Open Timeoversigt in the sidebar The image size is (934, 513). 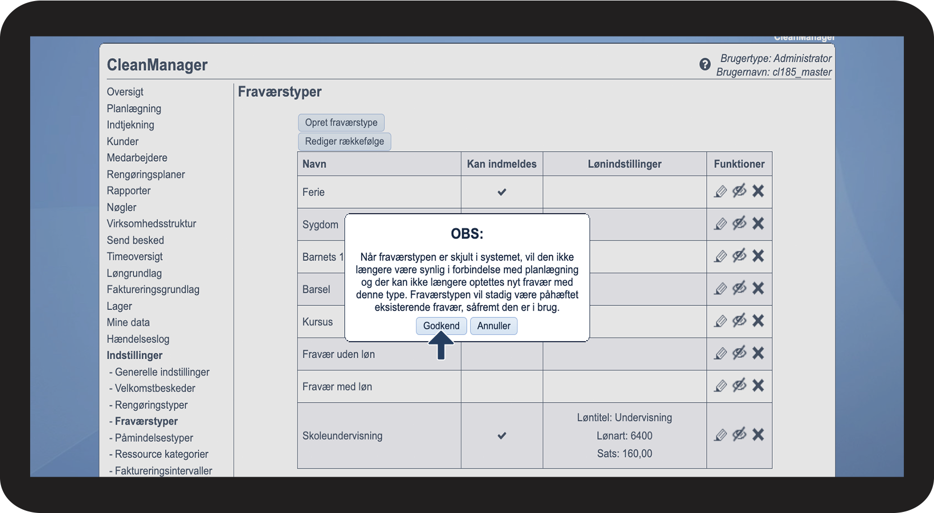(135, 257)
